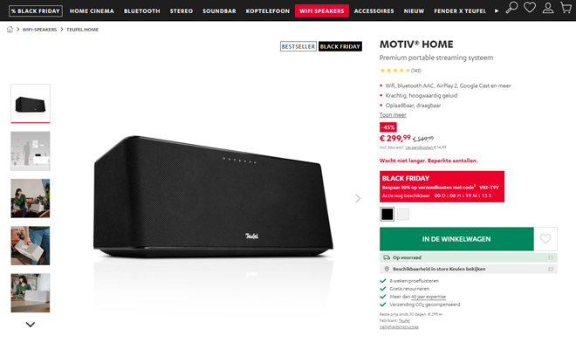Show info icon for Op voorraad
Viewport: 576px width, 342px height.
point(551,257)
